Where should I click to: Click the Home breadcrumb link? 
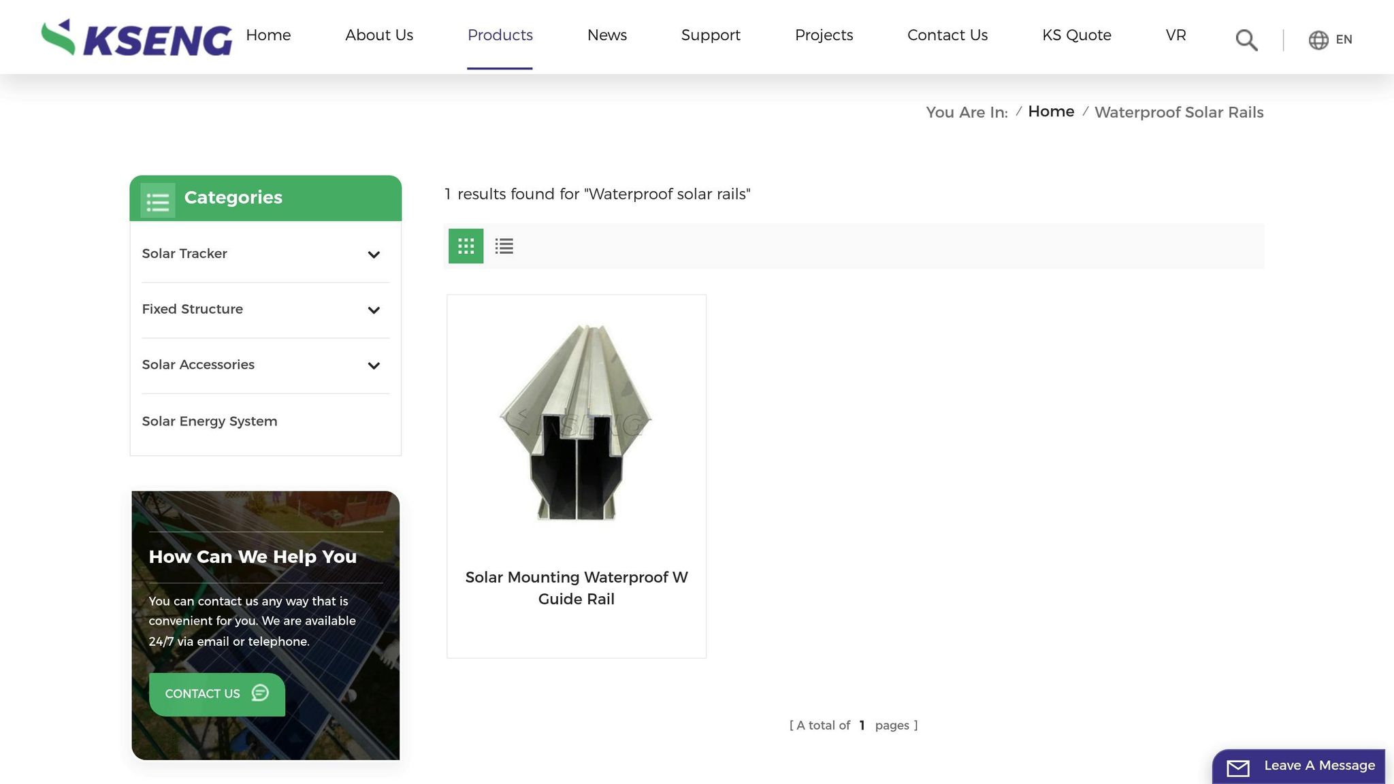click(x=1050, y=112)
